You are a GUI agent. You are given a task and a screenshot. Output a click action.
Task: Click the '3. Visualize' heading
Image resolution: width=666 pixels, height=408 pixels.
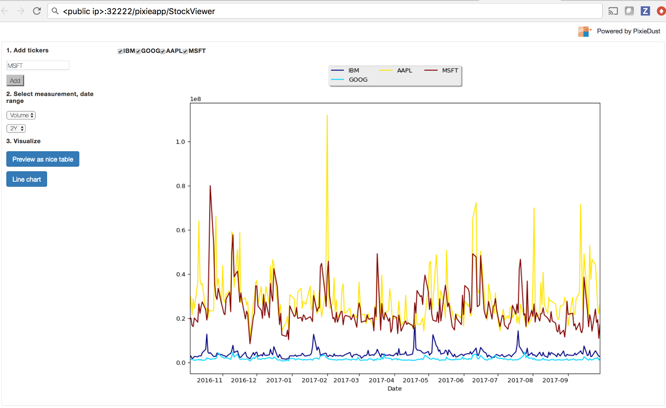pyautogui.click(x=23, y=141)
